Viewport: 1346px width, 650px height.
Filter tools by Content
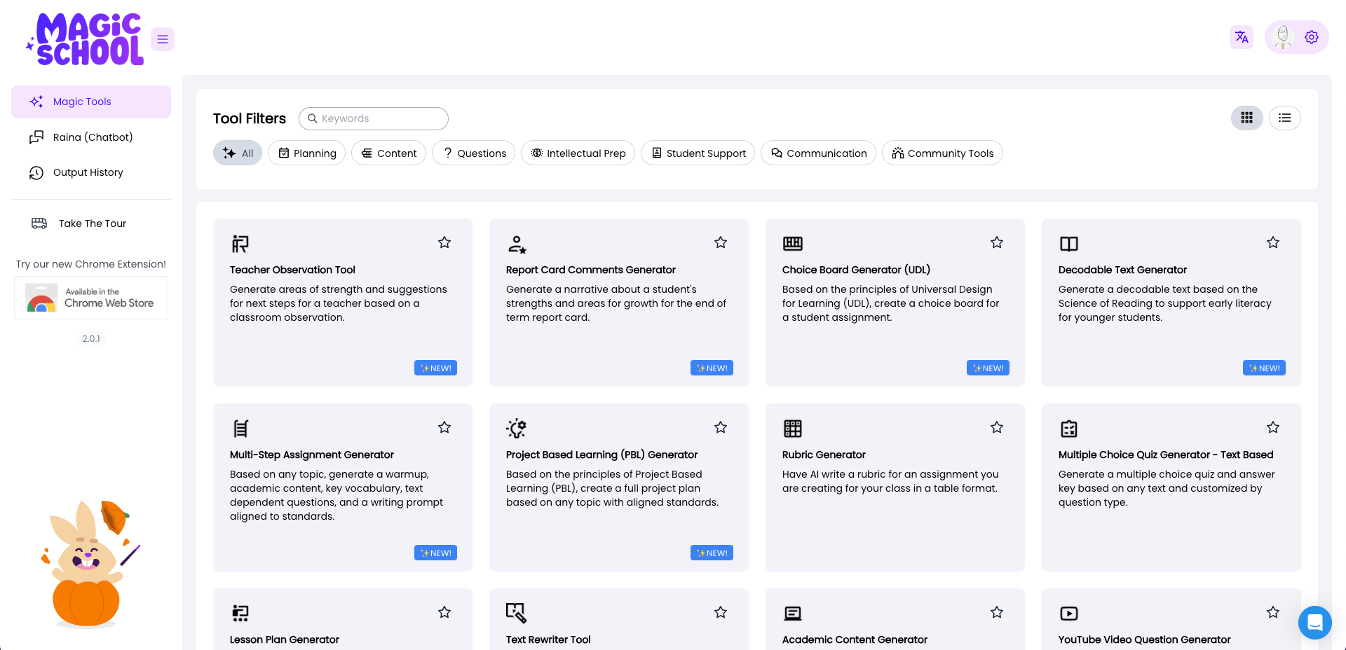click(x=389, y=153)
